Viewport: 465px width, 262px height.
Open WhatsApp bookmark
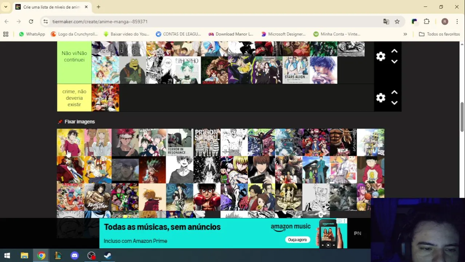pyautogui.click(x=32, y=34)
